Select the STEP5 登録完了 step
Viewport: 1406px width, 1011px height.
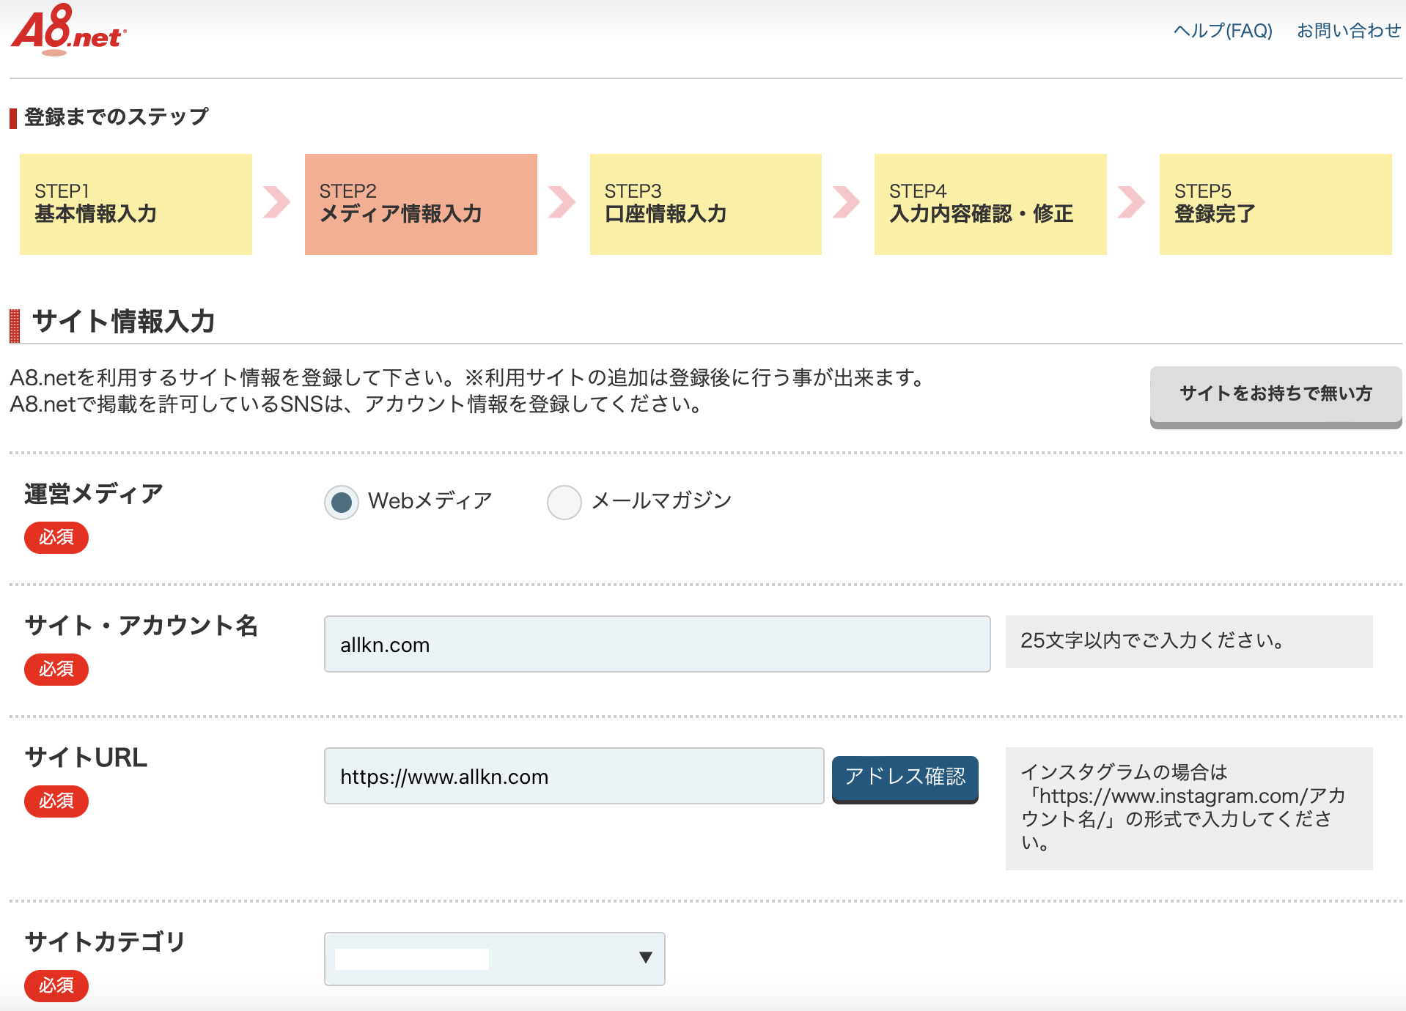1276,204
